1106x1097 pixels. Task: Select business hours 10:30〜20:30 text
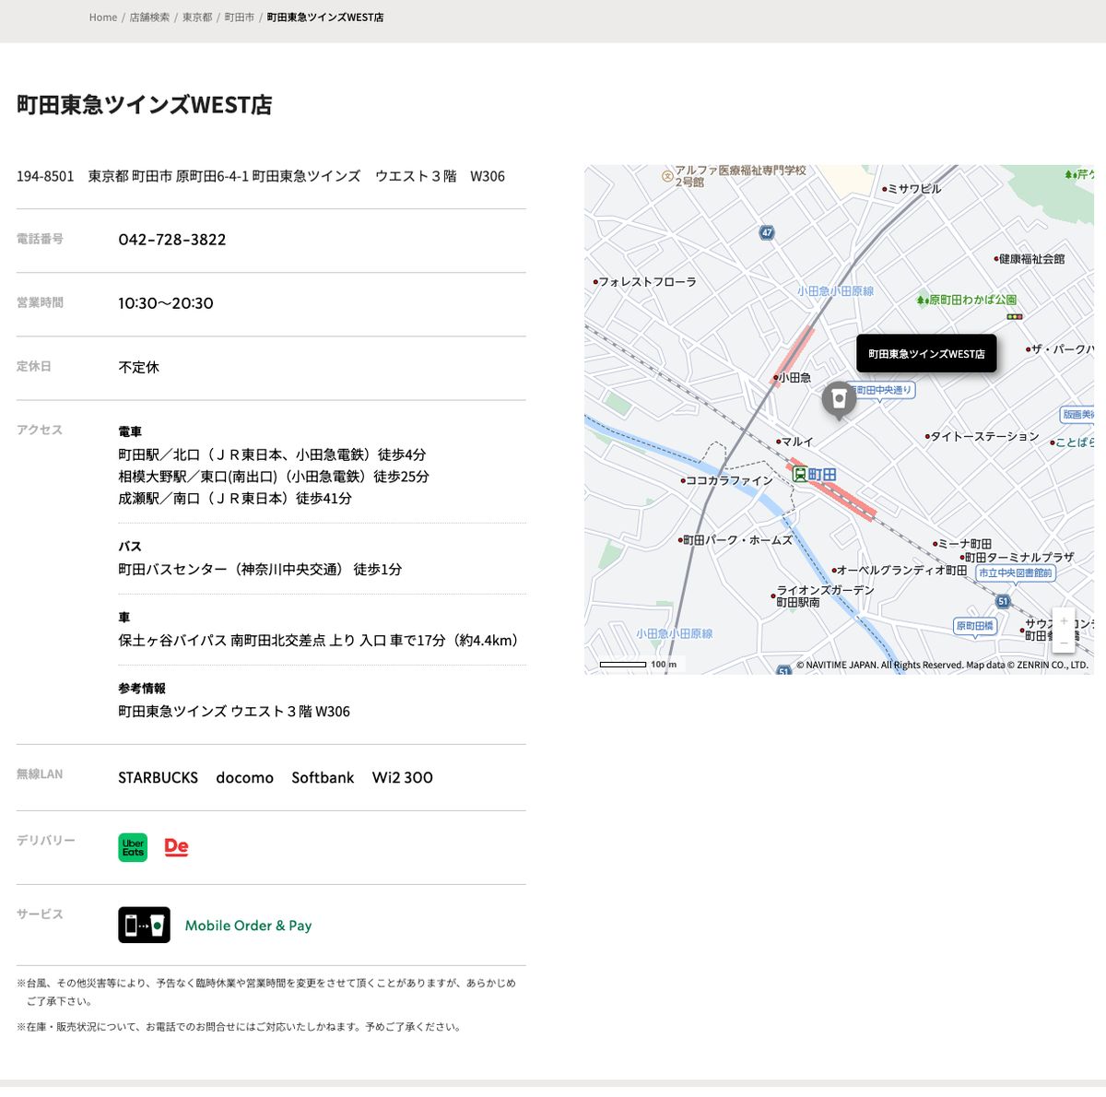(x=166, y=303)
